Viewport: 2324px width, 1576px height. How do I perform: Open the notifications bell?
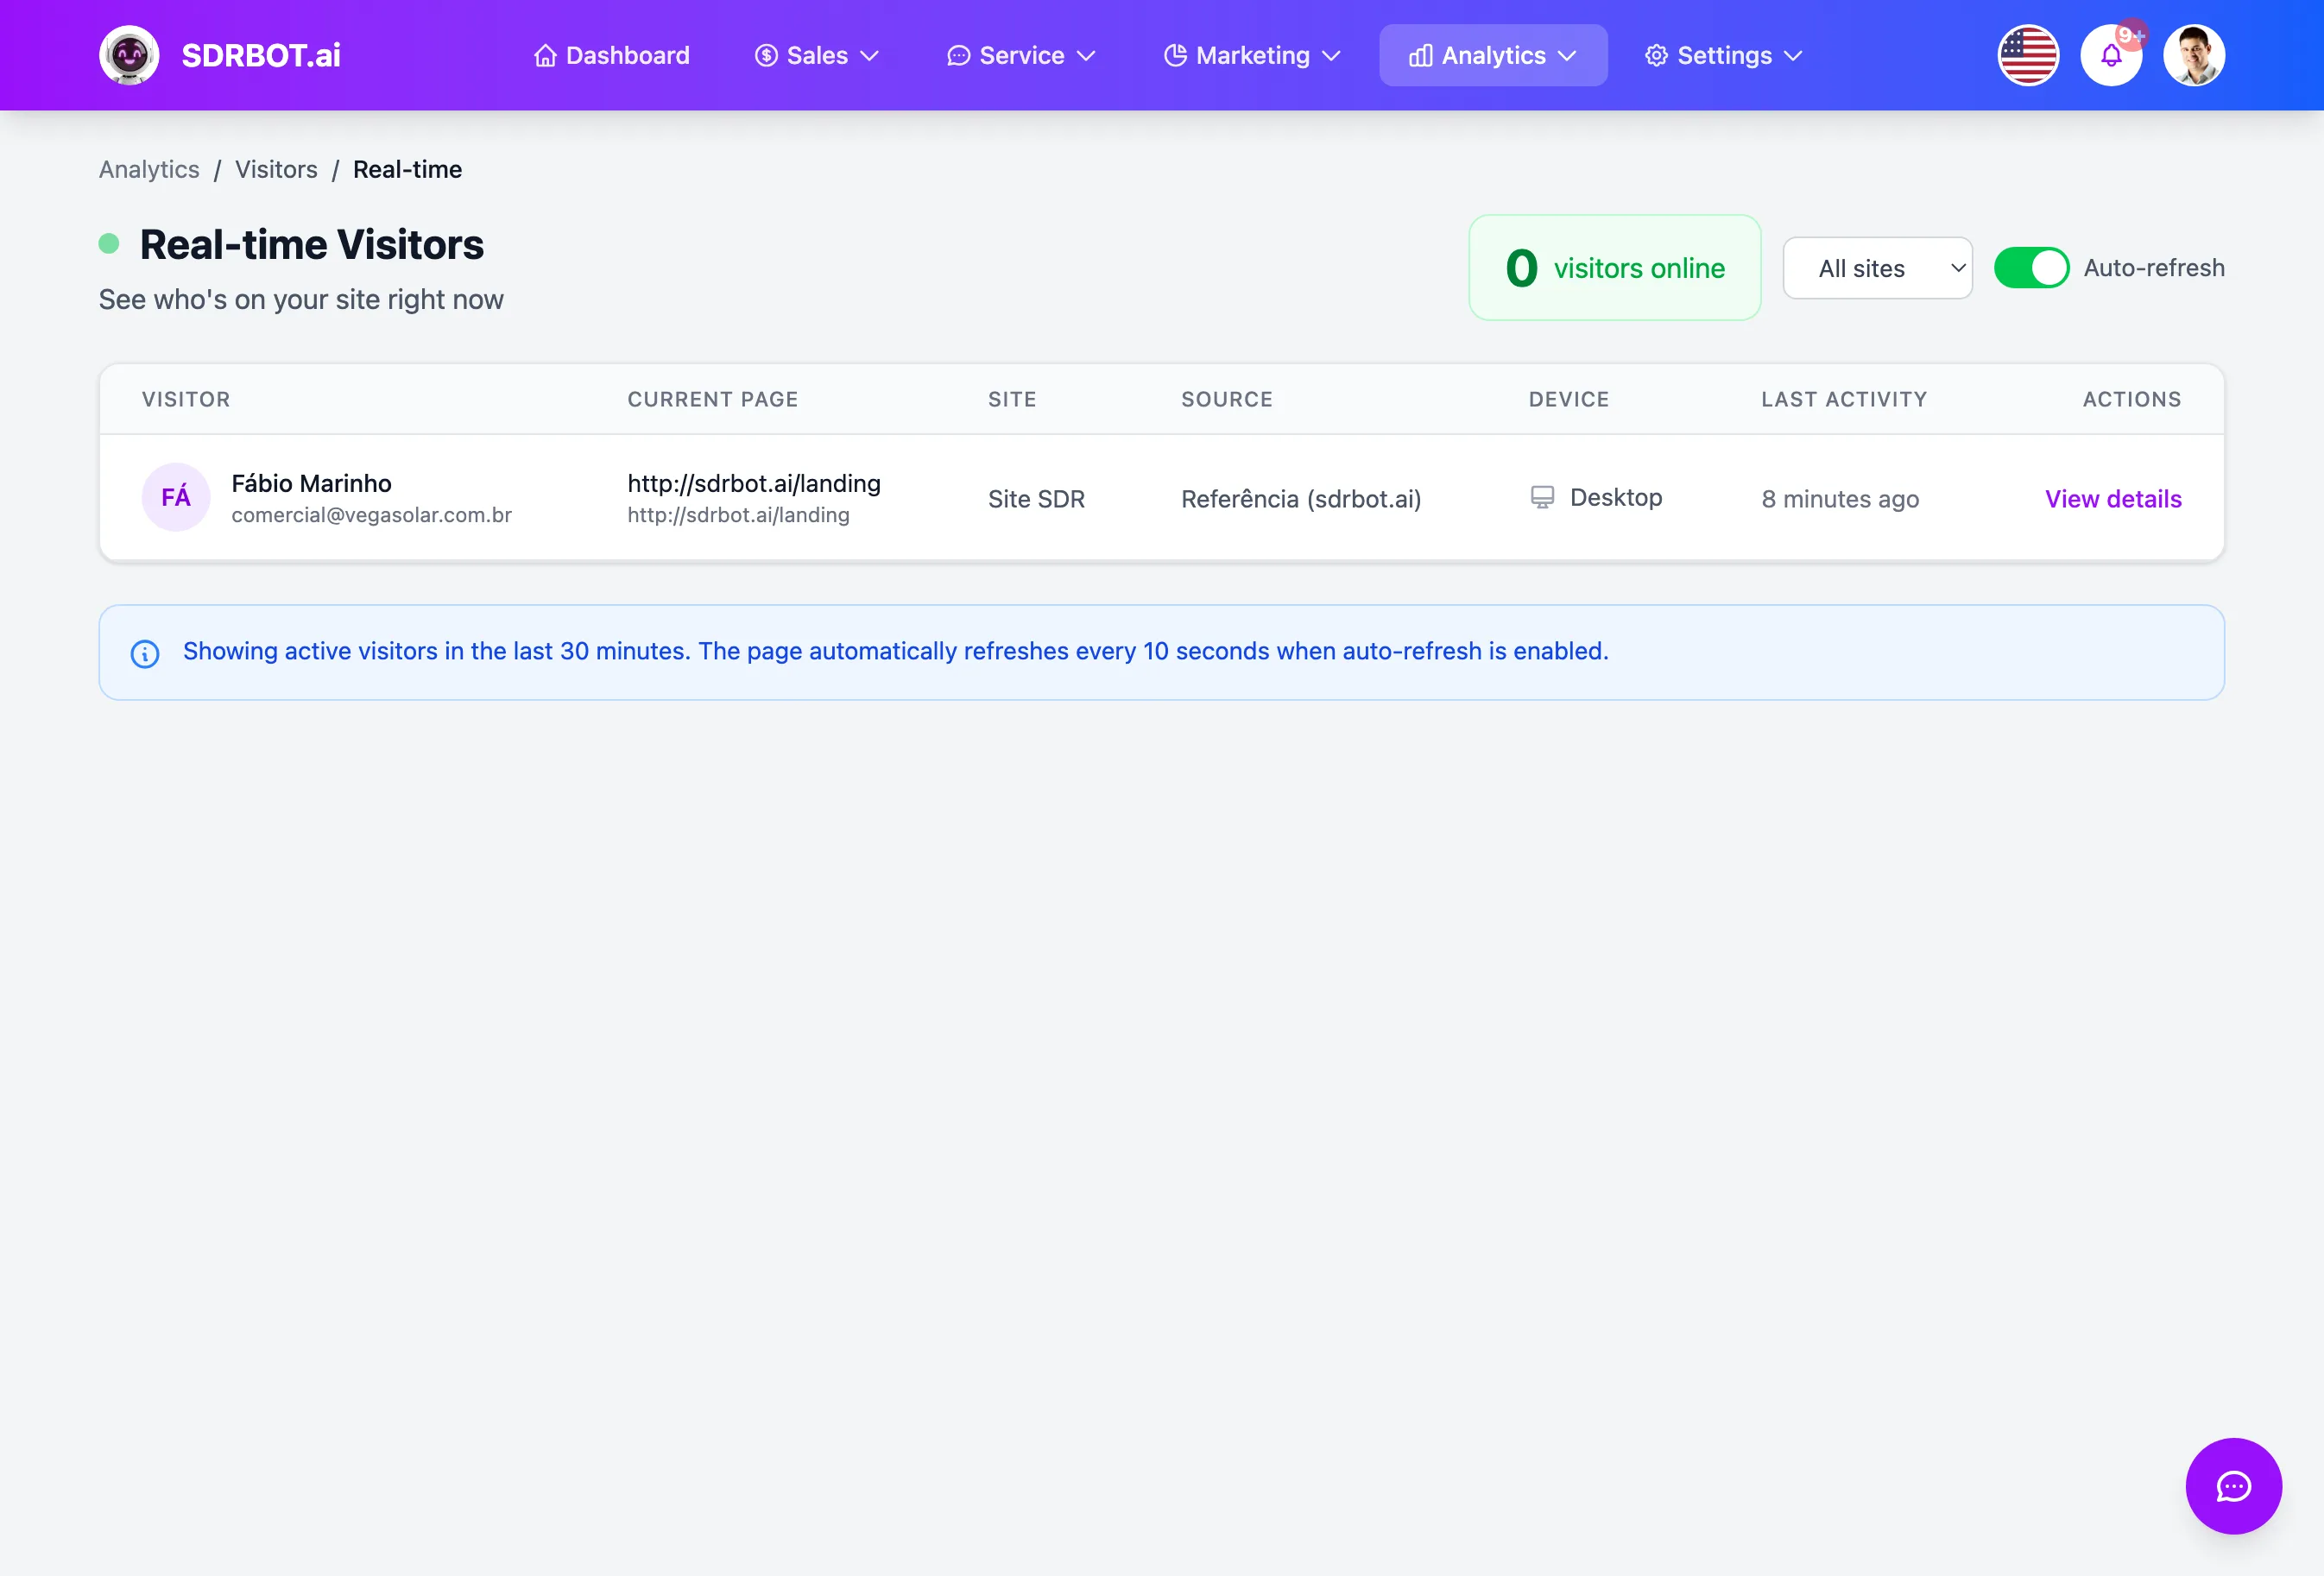pos(2111,55)
